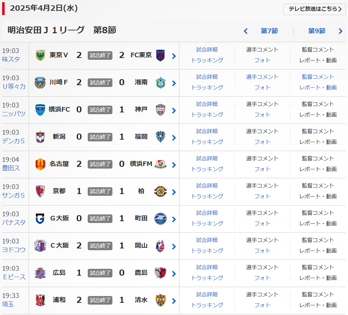Expand the 東京V vs FC東京 match arrow
The width and height of the screenshot is (348, 315).
click(x=174, y=56)
